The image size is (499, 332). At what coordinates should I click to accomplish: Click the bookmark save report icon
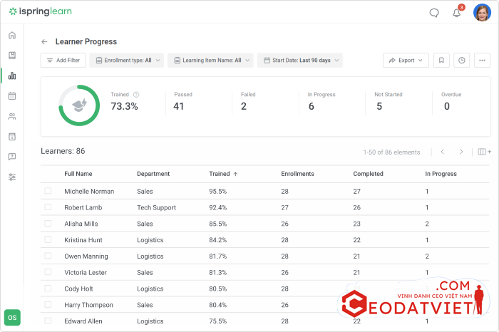(441, 60)
